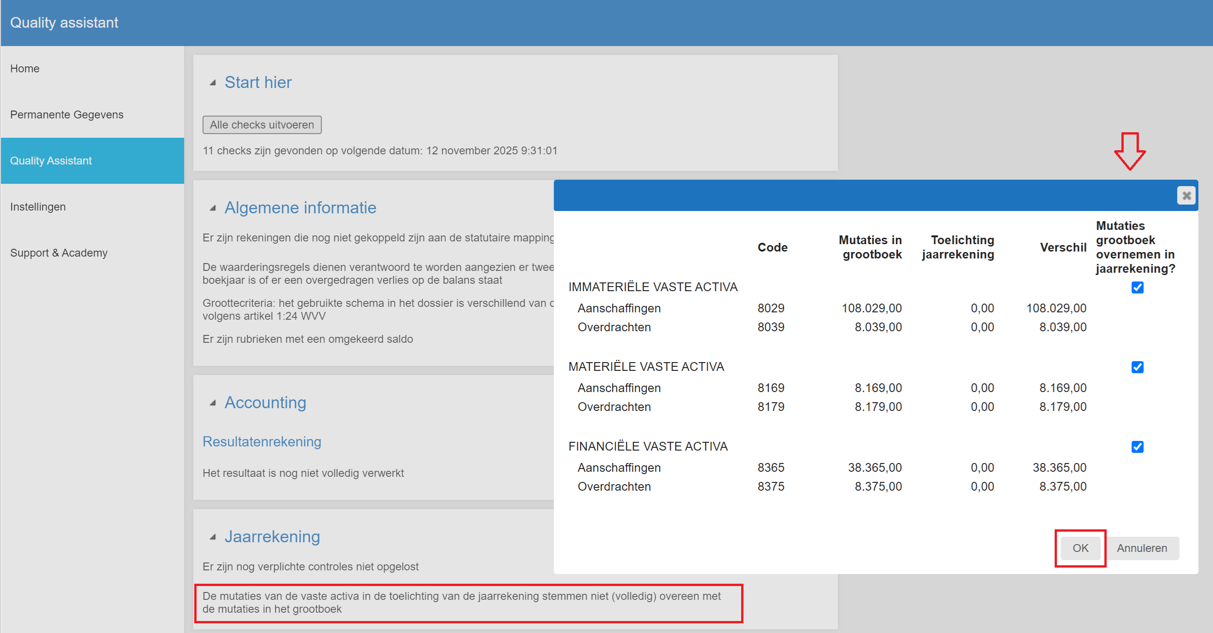Open Permanente Gegevens in the sidebar
This screenshot has width=1213, height=633.
coord(67,115)
